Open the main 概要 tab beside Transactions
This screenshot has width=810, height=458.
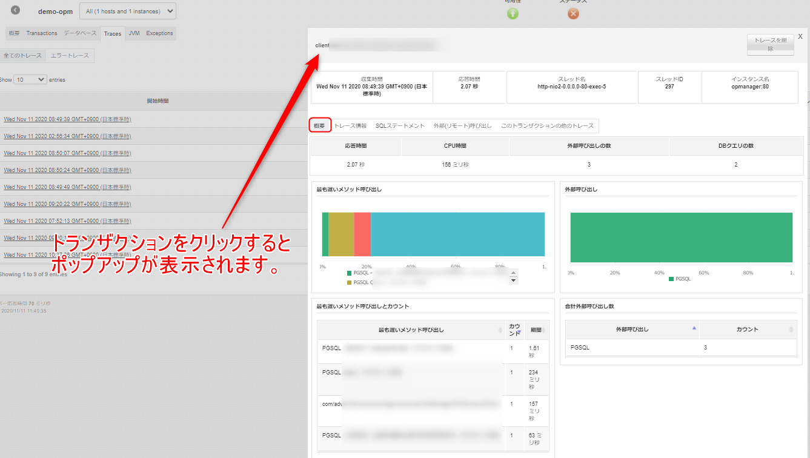[x=14, y=33]
